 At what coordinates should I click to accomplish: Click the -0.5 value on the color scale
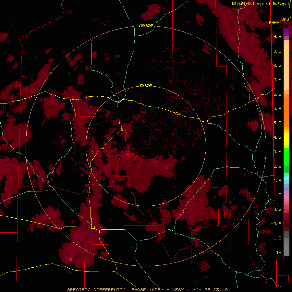(276, 224)
